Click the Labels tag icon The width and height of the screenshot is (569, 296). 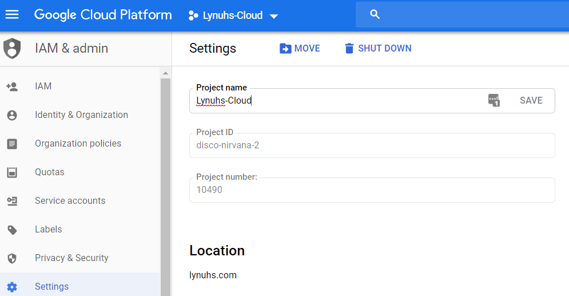coord(12,230)
